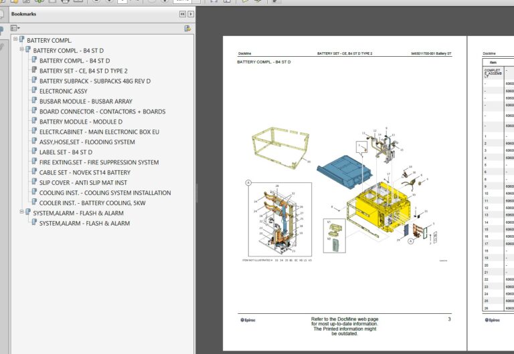The image size is (514, 354).
Task: Click page header text BATTERY SET - CE, B4 ST D TYPE 2
Action: 345,53
